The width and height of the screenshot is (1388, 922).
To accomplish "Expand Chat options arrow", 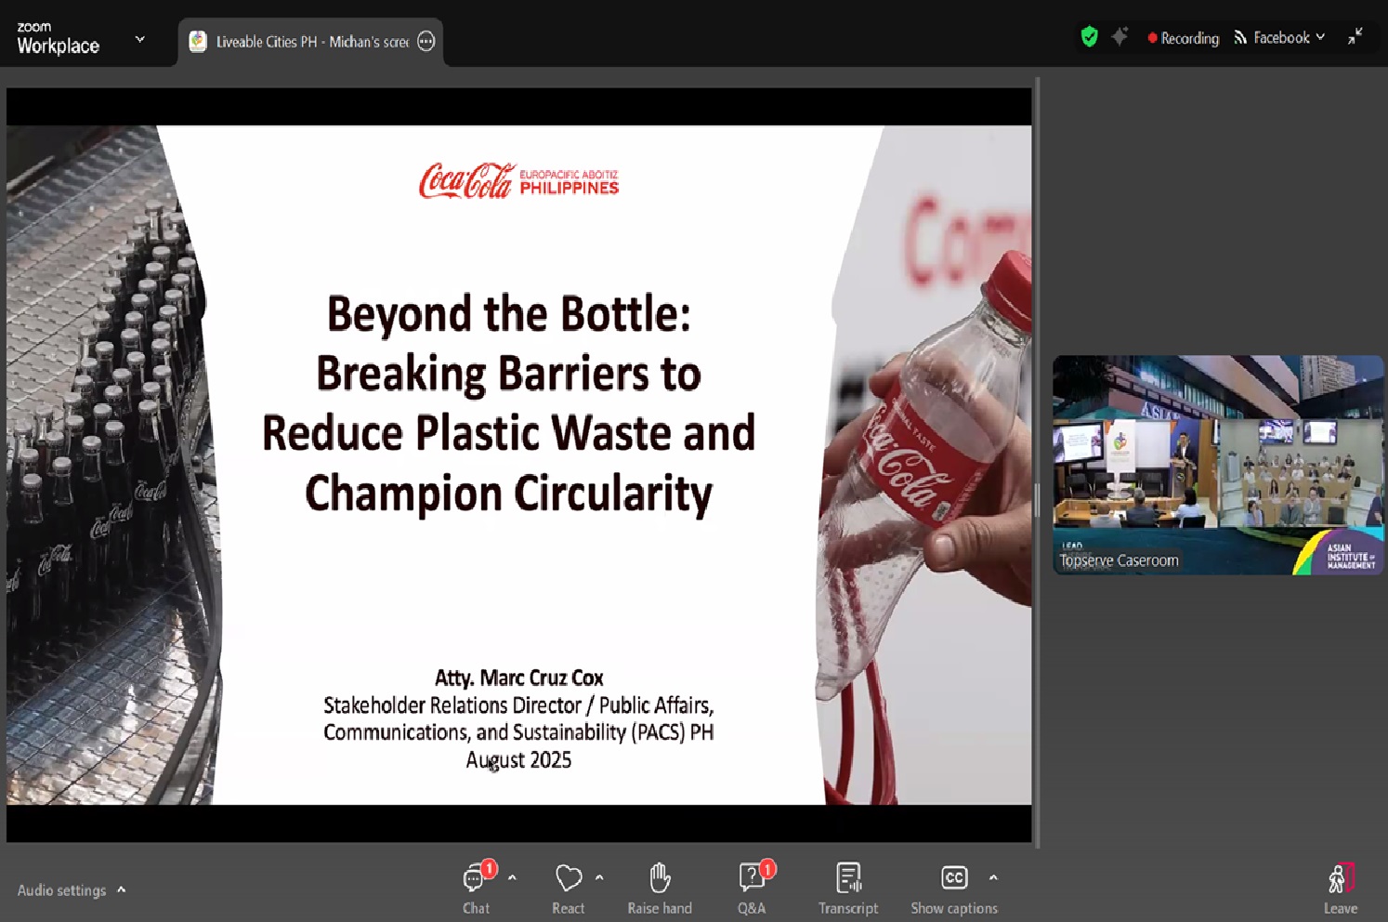I will [512, 877].
